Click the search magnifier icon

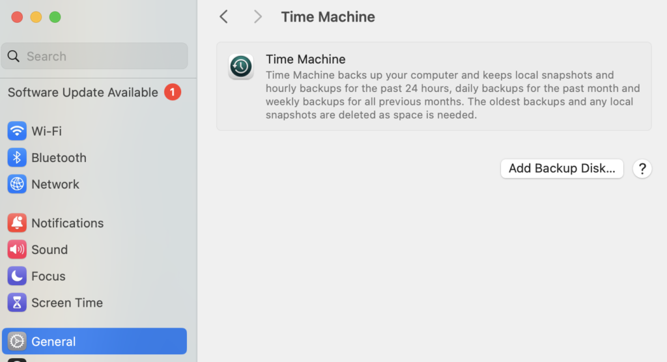coord(14,56)
